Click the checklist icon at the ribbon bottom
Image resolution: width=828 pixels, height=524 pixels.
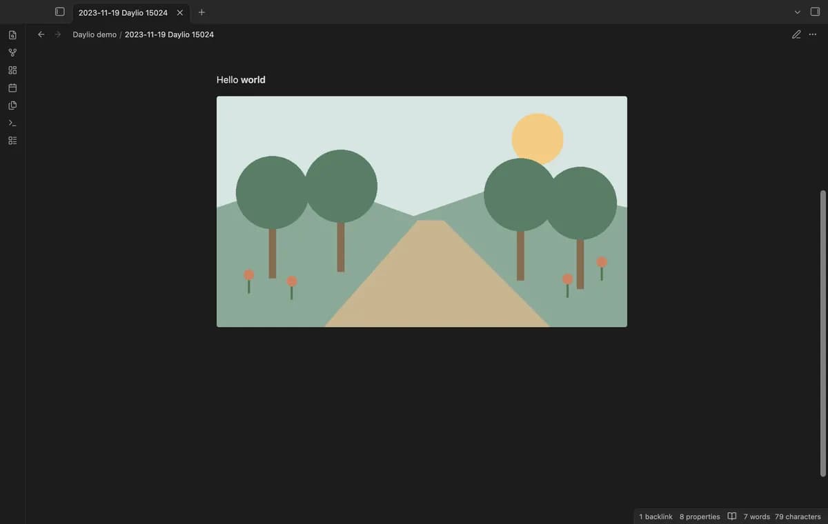coord(12,141)
